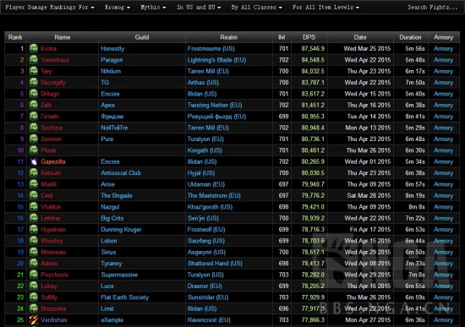Image resolution: width=465 pixels, height=327 pixels.
Task: Click the hunter class icon beside Eroka
Action: [34, 48]
